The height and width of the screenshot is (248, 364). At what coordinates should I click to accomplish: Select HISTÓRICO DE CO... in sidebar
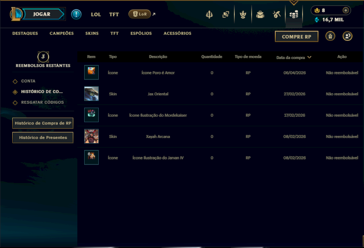click(x=42, y=92)
